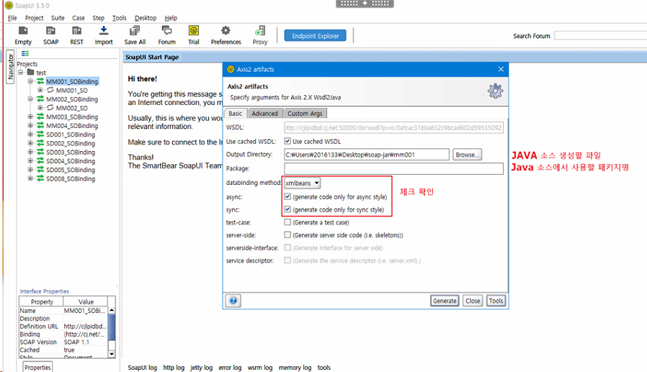Create a new REST project icon
The image size is (647, 372).
tap(77, 31)
